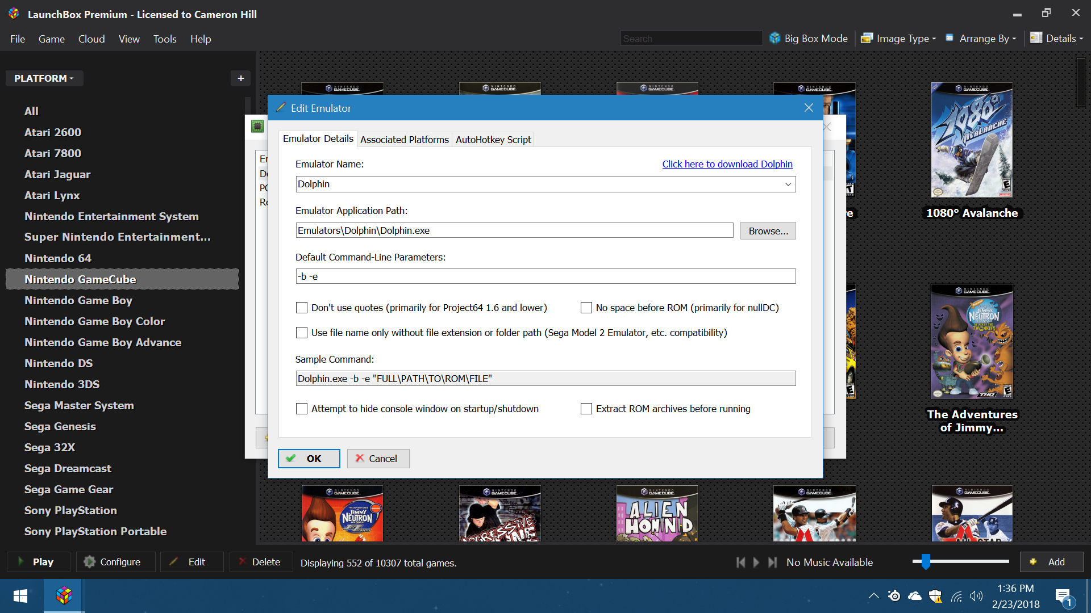The width and height of the screenshot is (1091, 613).
Task: Open the Cloud menu
Action: tap(91, 39)
